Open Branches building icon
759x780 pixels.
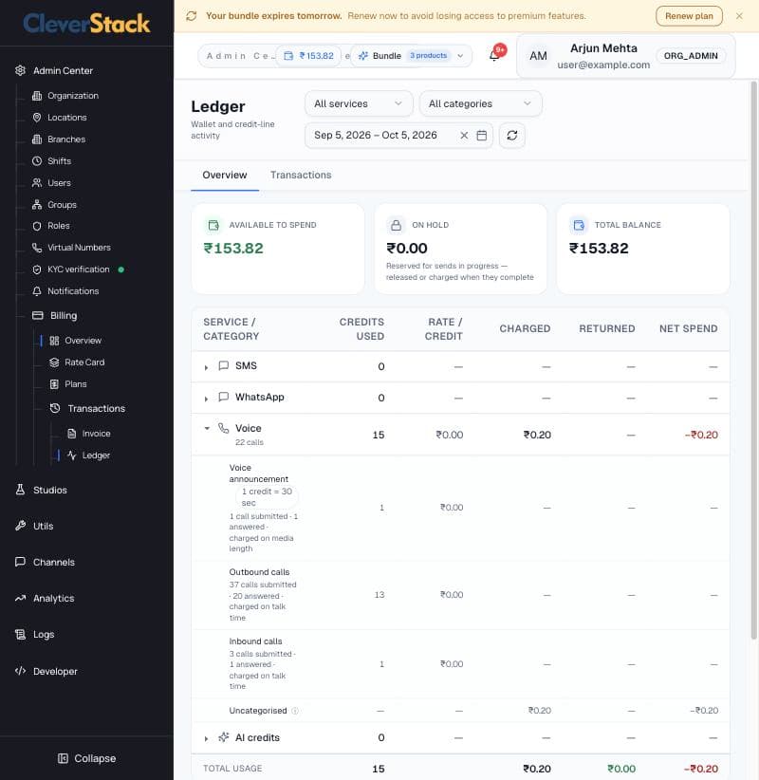[x=37, y=139]
